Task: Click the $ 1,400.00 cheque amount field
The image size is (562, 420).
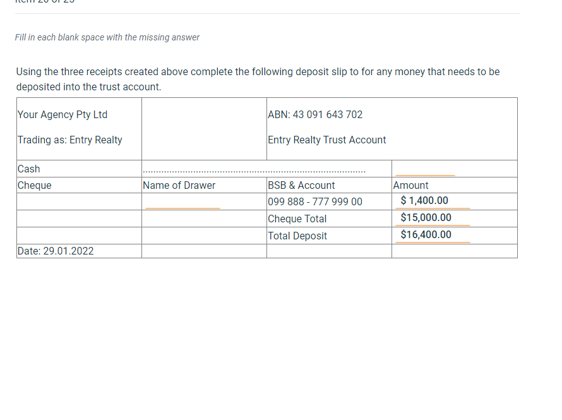Action: [433, 201]
